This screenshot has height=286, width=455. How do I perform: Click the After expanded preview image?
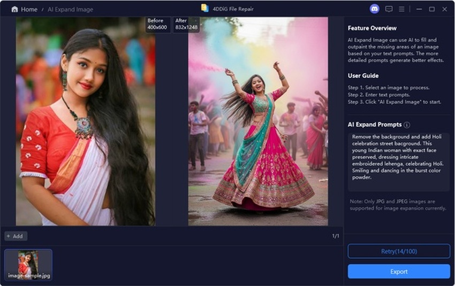(258, 121)
